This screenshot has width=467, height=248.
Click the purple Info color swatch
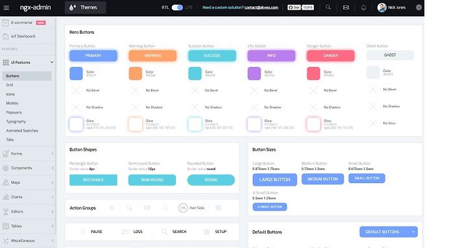pos(254,73)
